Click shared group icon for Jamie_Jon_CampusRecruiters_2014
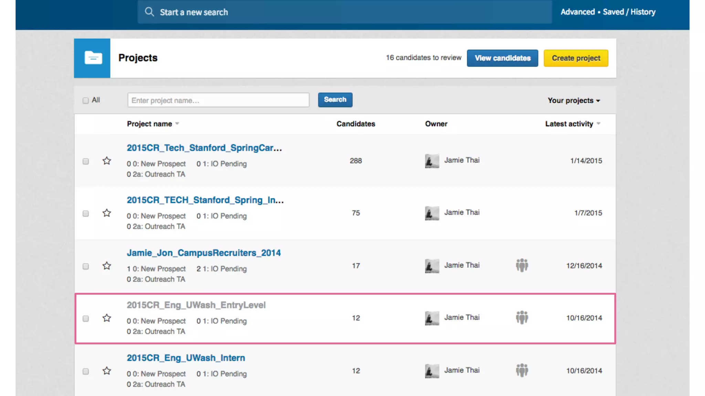The image size is (705, 396). pos(522,265)
